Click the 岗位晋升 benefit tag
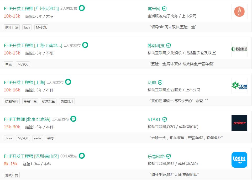 (x=67, y=101)
